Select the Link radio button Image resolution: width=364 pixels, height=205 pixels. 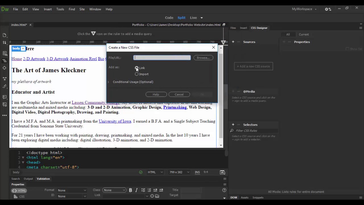[x=137, y=68]
